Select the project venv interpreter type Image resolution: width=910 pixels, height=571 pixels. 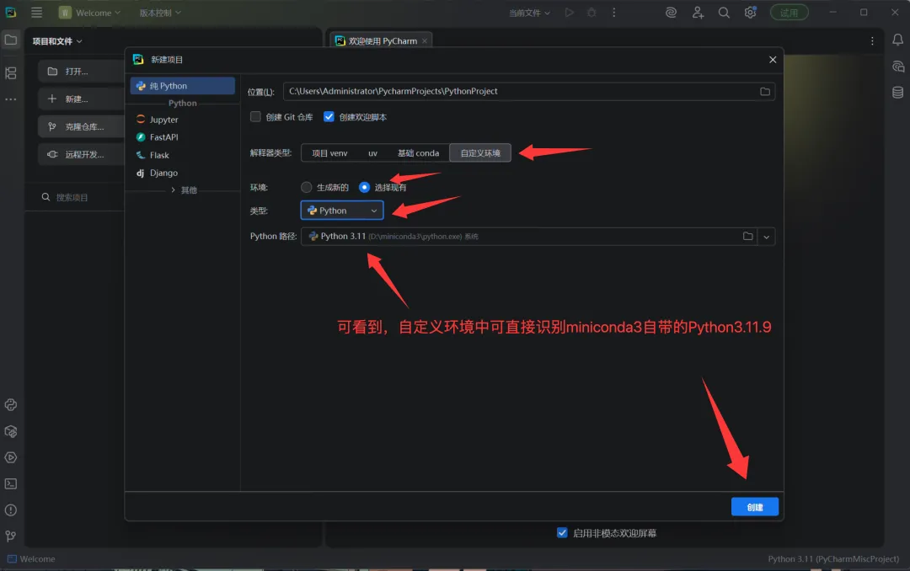pos(329,153)
